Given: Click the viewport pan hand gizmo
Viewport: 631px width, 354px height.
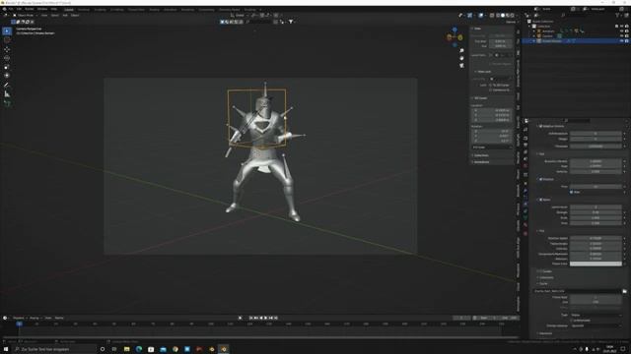Looking at the screenshot, I should (461, 58).
